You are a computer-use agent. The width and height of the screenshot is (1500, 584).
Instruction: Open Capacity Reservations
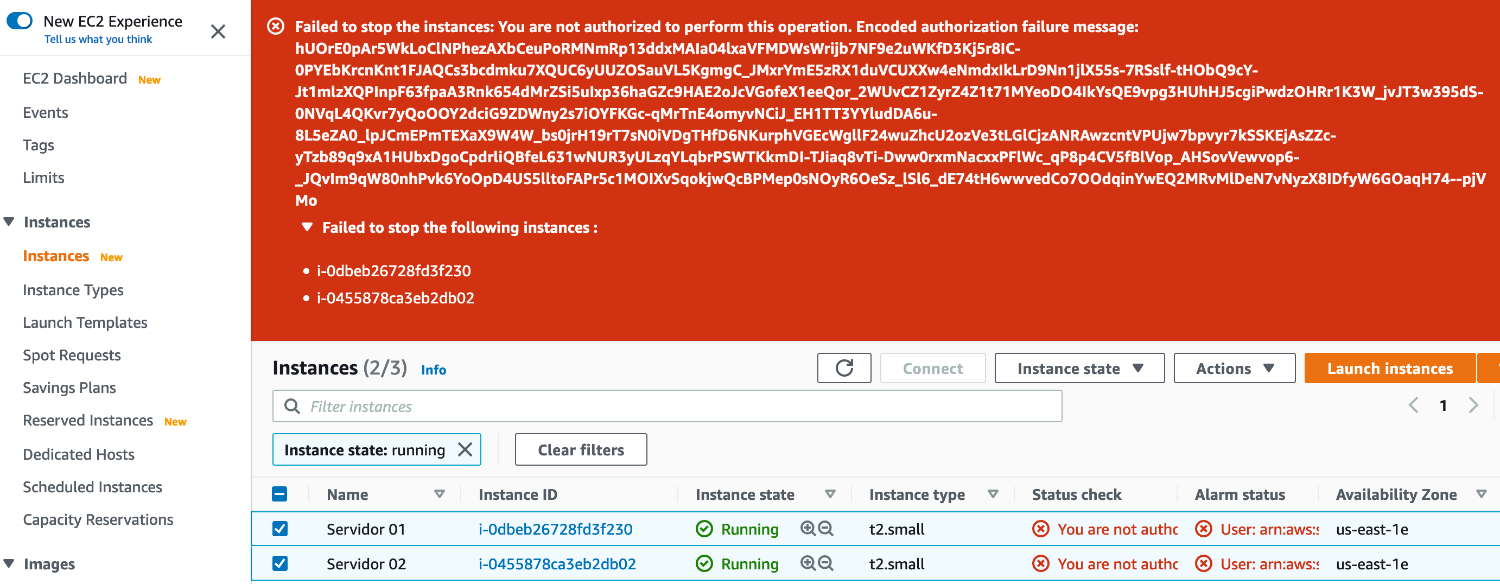[x=98, y=519]
